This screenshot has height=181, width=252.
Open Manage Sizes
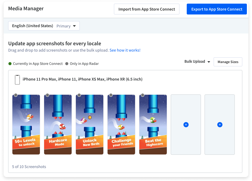coord(228,62)
